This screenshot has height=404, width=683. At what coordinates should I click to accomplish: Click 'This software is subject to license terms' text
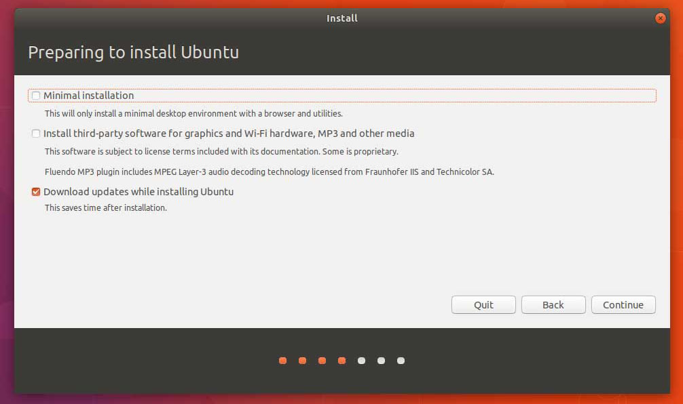click(x=221, y=152)
